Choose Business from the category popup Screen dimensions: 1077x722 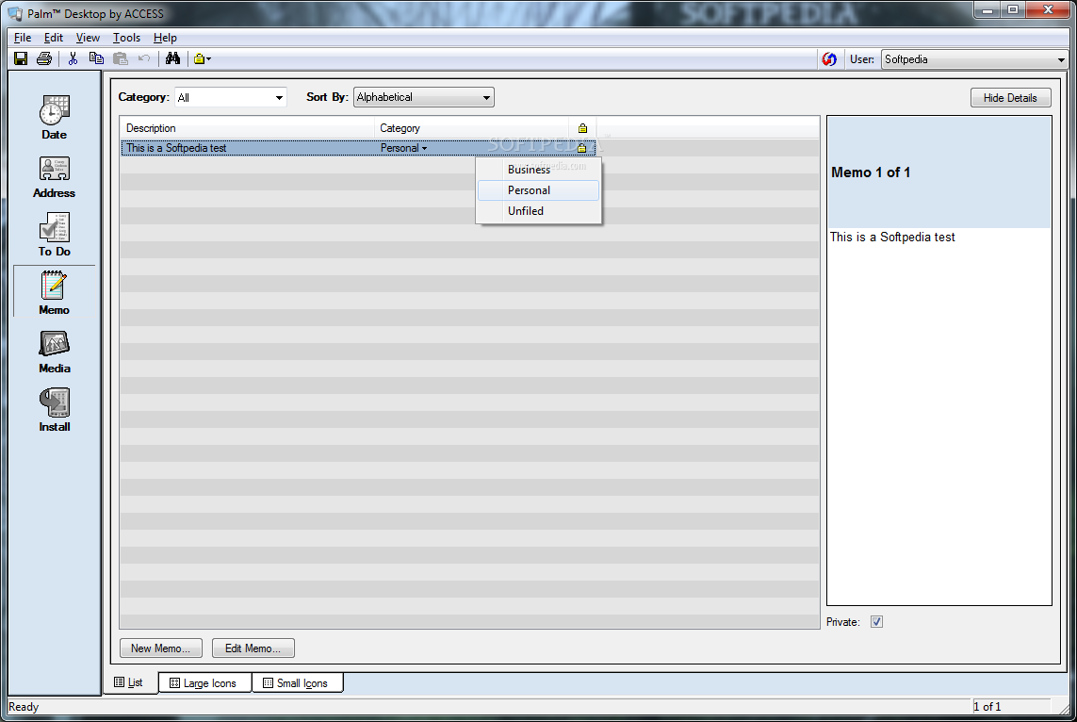[x=539, y=170]
